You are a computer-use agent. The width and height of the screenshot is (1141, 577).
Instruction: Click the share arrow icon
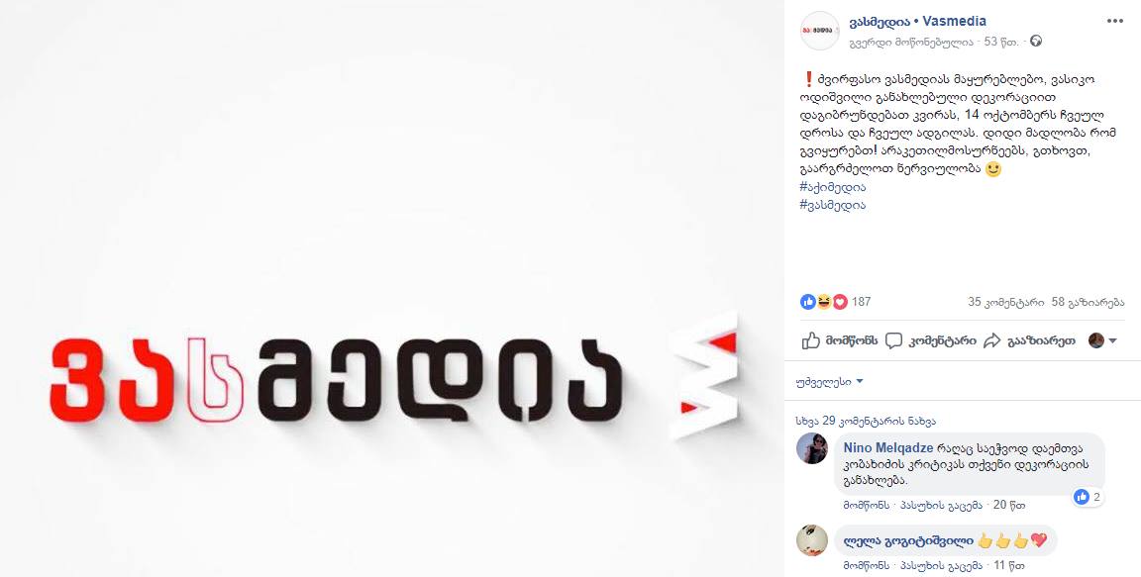pyautogui.click(x=991, y=340)
